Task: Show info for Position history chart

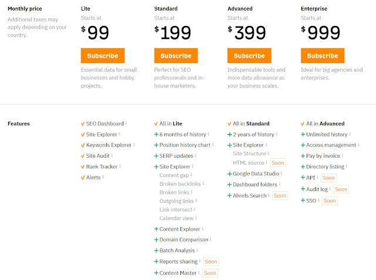Action: 213,145
